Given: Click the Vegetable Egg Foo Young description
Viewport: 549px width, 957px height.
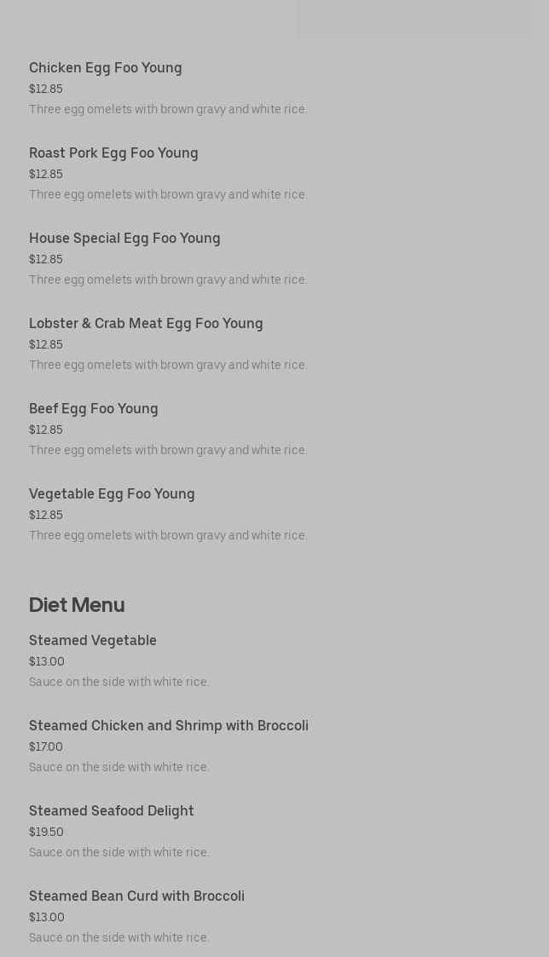Looking at the screenshot, I should [168, 535].
